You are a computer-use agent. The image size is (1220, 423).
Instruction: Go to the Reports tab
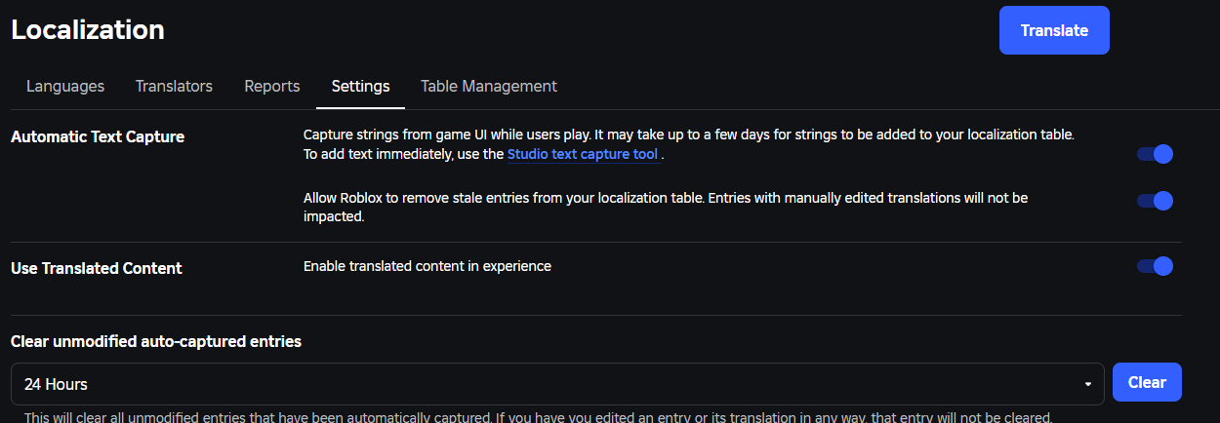click(272, 86)
